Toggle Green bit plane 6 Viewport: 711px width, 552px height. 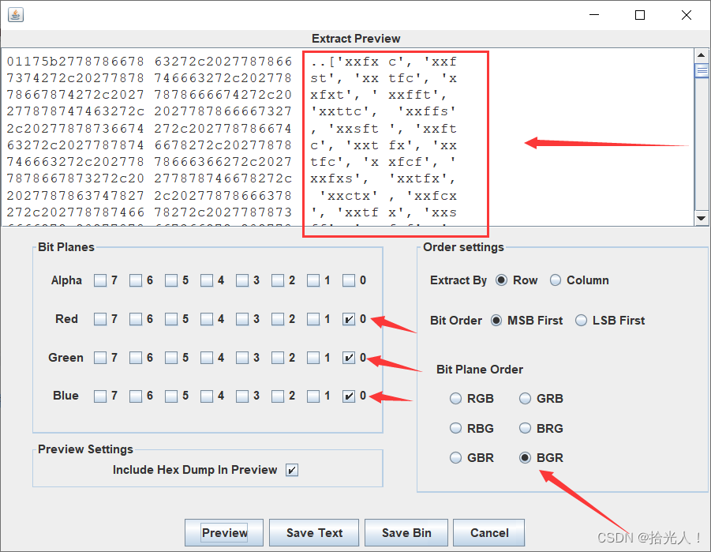coord(136,358)
